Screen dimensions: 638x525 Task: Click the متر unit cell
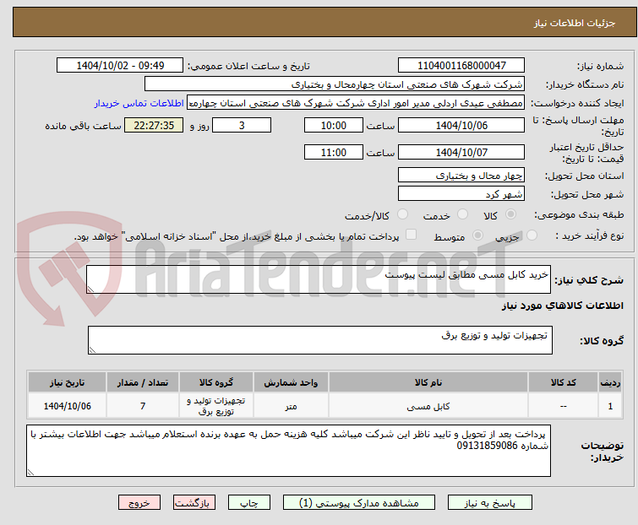pyautogui.click(x=291, y=406)
